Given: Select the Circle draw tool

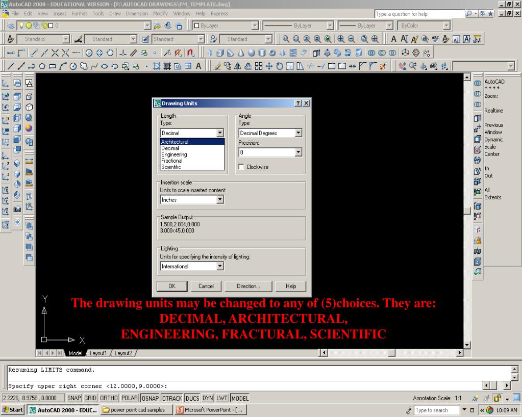Looking at the screenshot, I should click(73, 66).
